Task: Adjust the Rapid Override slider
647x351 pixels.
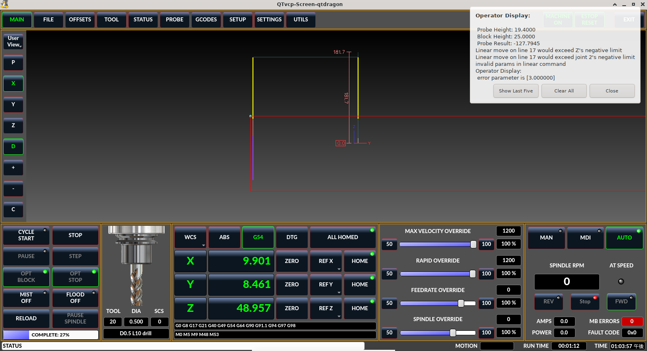Action: point(438,274)
